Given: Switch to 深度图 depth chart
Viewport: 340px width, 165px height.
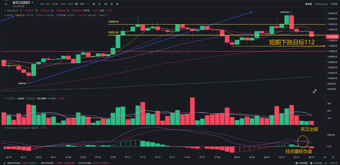Looking at the screenshot, I should tap(334, 4).
